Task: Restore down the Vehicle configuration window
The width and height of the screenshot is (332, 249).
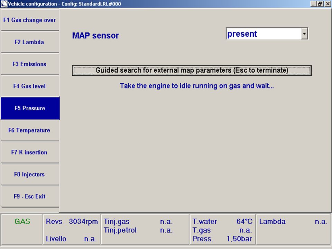Action: pos(320,4)
